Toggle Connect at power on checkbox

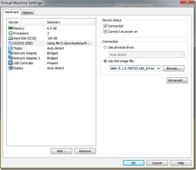pos(105,31)
